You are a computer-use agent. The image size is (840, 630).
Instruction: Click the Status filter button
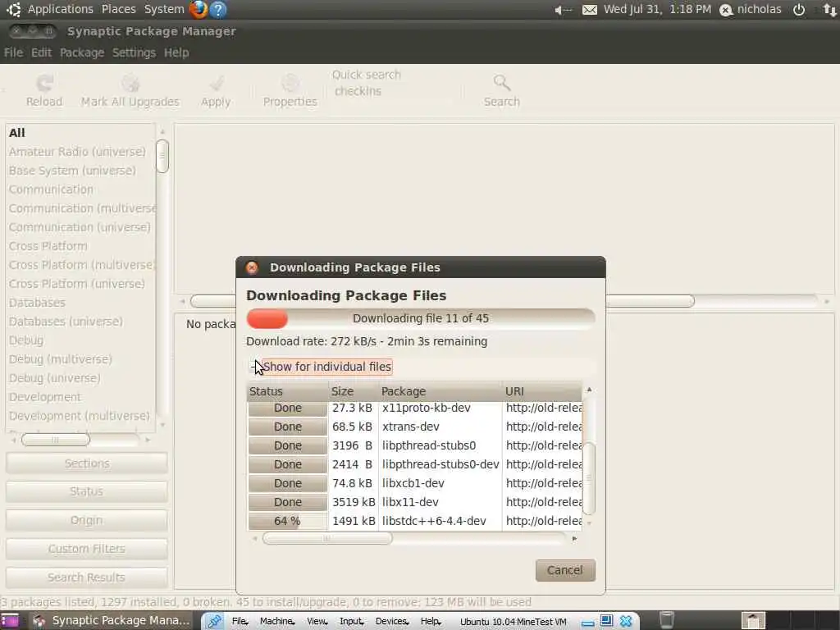(87, 492)
